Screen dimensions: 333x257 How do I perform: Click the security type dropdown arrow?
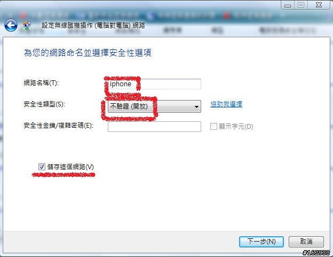(x=196, y=107)
